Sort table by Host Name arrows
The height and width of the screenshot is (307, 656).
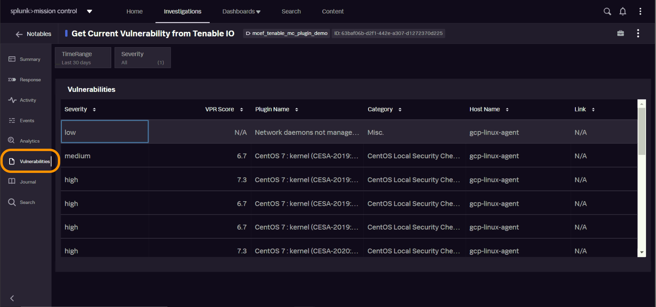[507, 110]
